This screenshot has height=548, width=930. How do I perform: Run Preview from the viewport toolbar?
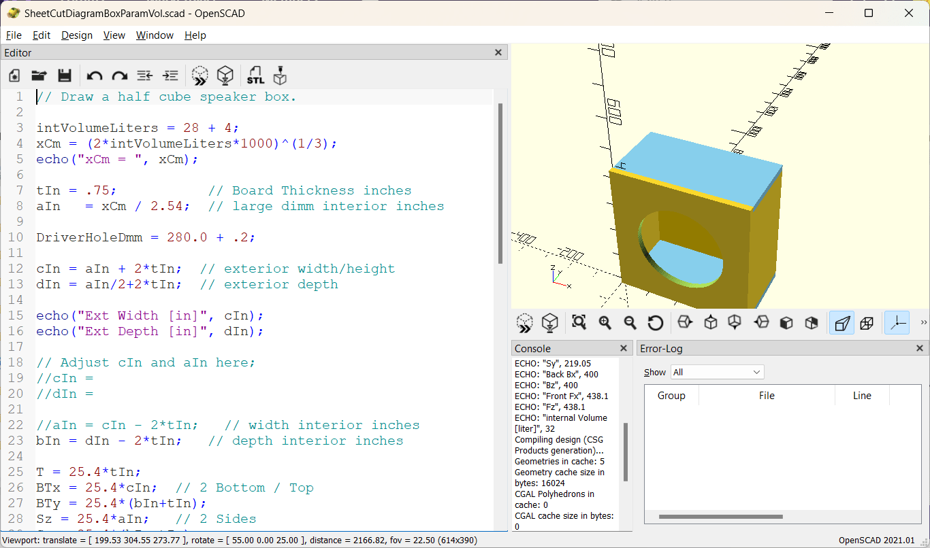(x=524, y=322)
